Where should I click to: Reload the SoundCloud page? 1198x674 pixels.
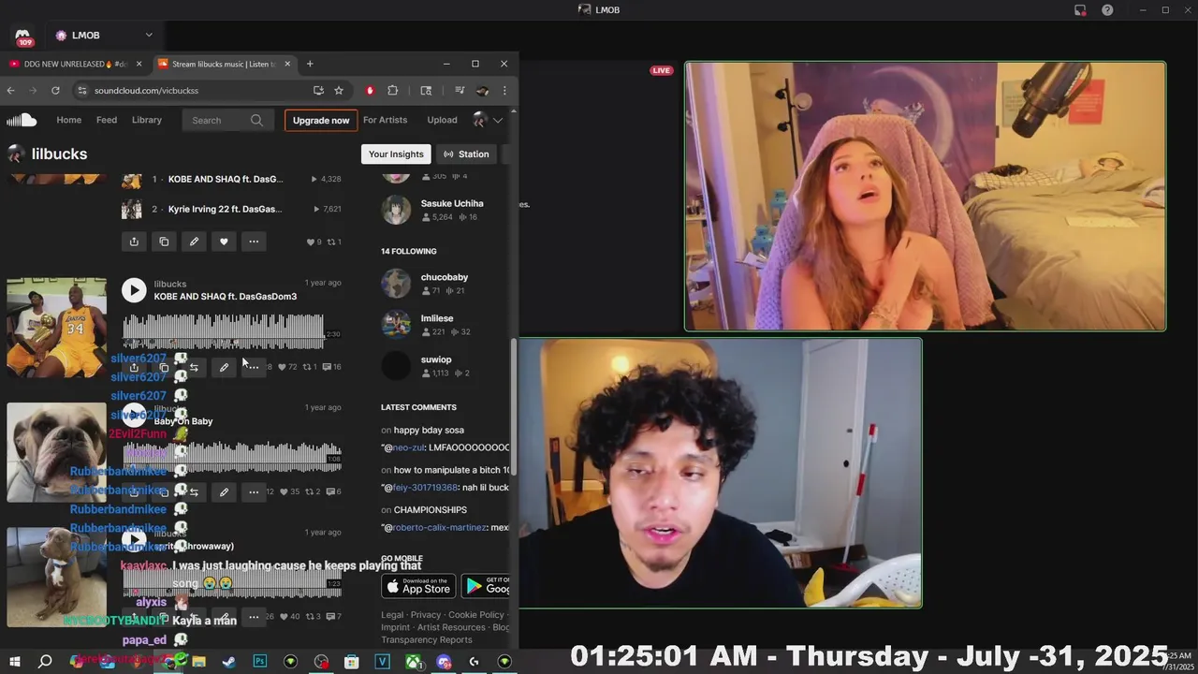(55, 91)
